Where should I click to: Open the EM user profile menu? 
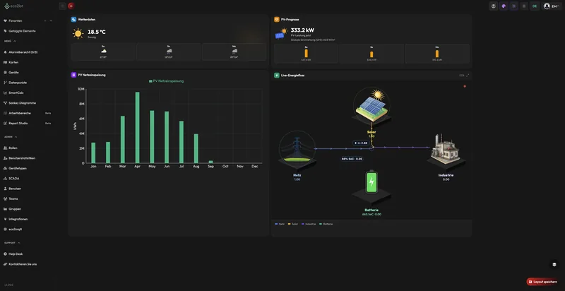(552, 6)
